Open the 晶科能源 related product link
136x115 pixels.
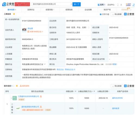pyautogui.click(x=116, y=108)
